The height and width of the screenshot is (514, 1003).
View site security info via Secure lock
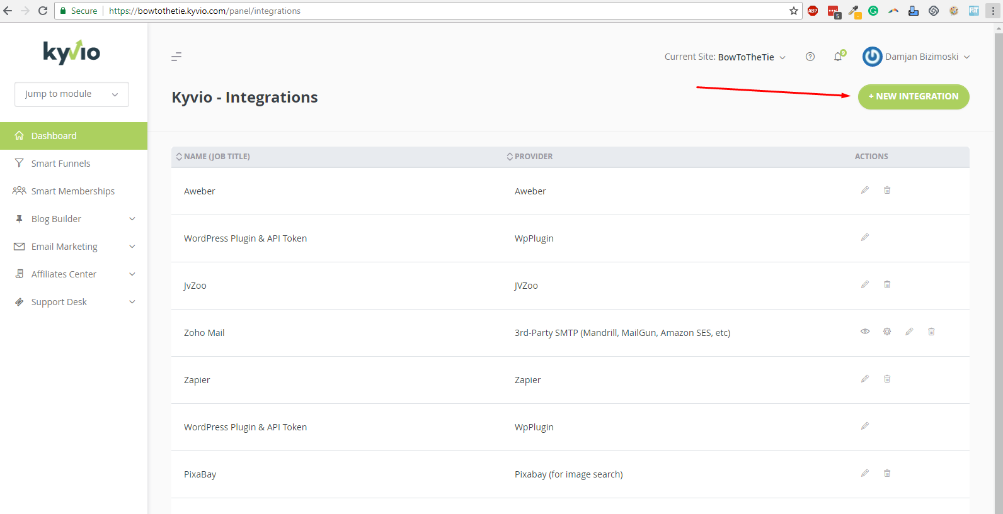(x=79, y=11)
